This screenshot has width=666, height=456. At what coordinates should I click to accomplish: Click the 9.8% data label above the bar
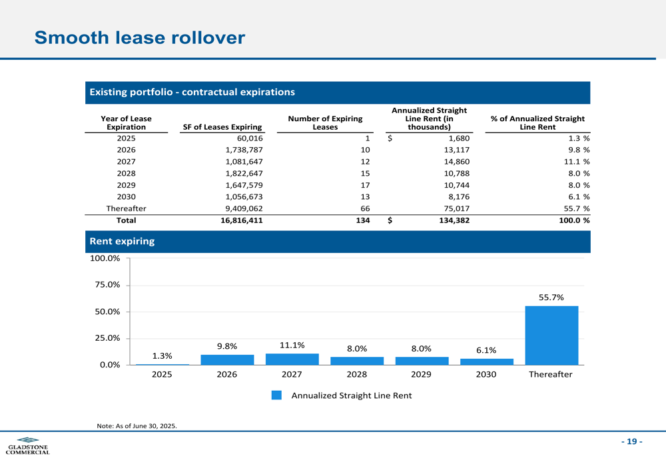point(227,346)
